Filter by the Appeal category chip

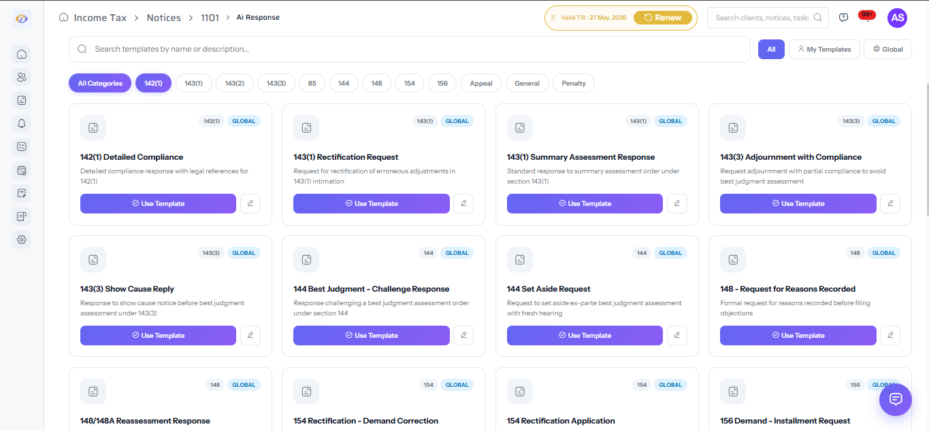coord(481,83)
